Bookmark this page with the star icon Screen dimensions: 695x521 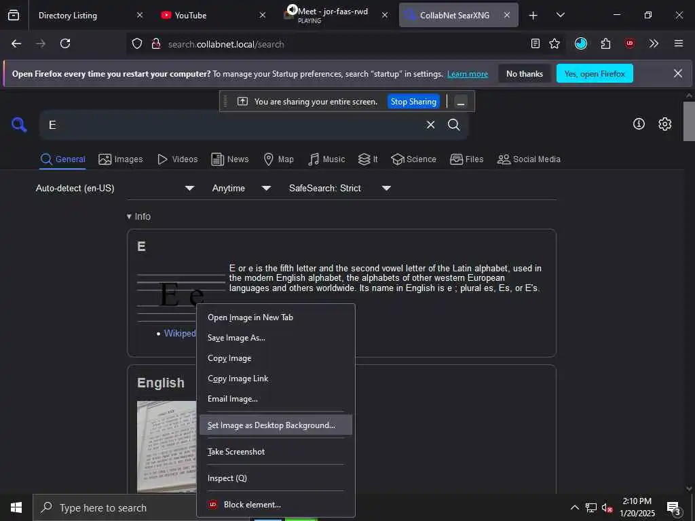click(555, 43)
